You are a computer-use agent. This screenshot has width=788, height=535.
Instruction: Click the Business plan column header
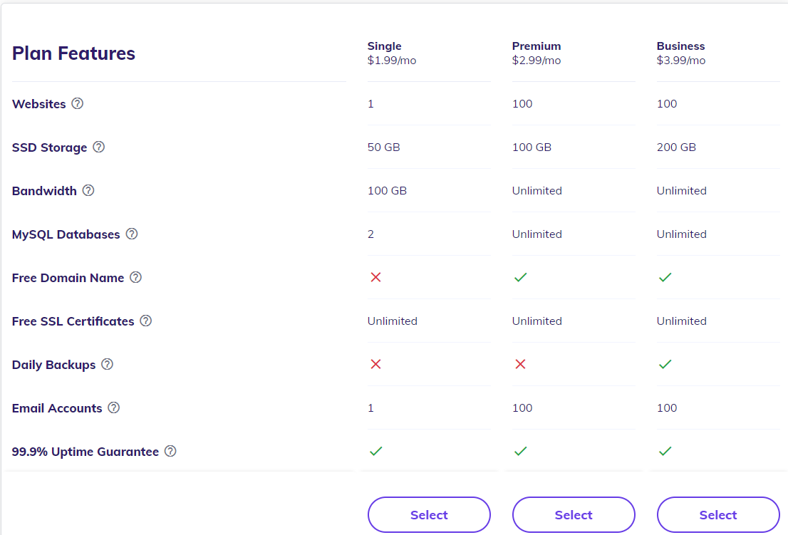681,53
